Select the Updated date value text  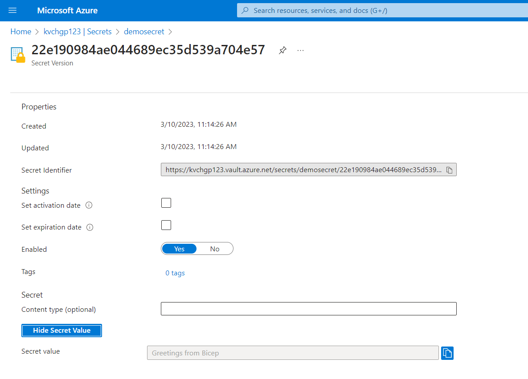click(x=199, y=147)
